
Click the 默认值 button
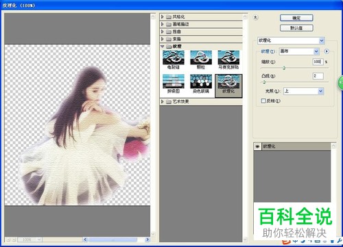[296, 28]
